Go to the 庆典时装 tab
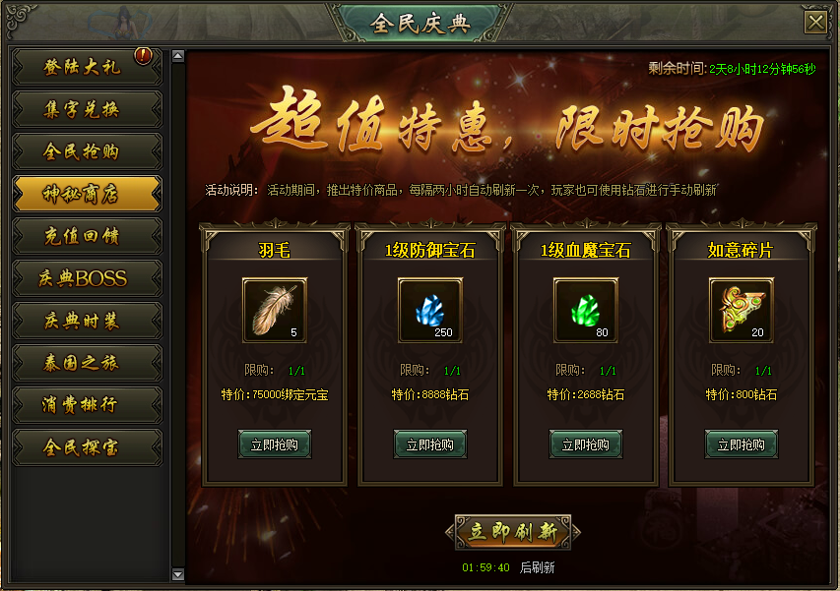The width and height of the screenshot is (840, 591). tap(87, 321)
